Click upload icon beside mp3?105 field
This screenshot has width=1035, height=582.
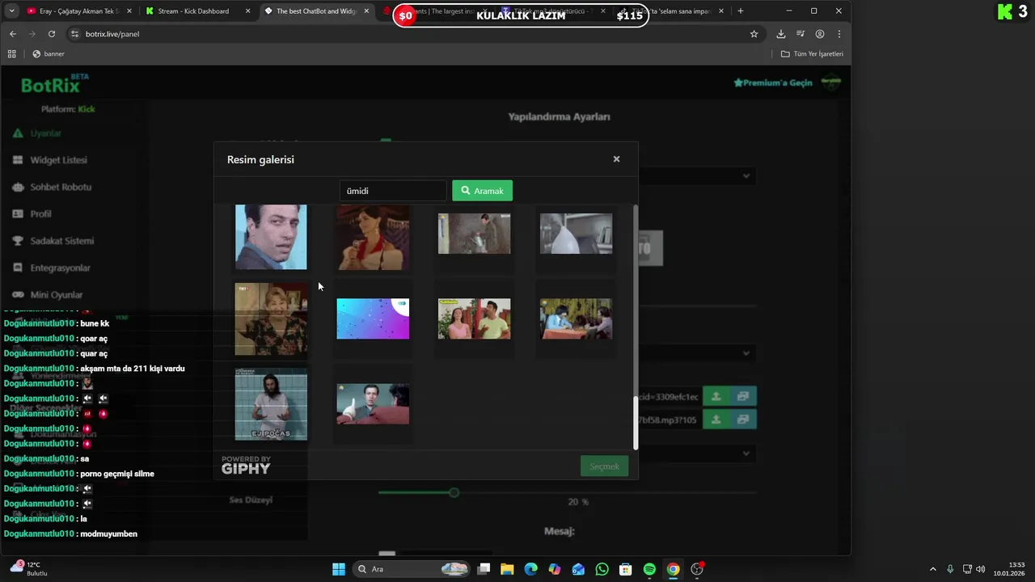(x=716, y=420)
